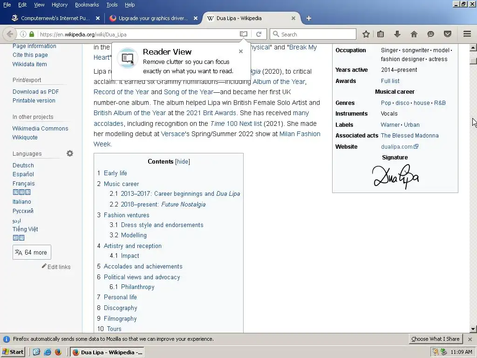Click the URL address field
The image size is (477, 358).
pyautogui.click(x=138, y=34)
